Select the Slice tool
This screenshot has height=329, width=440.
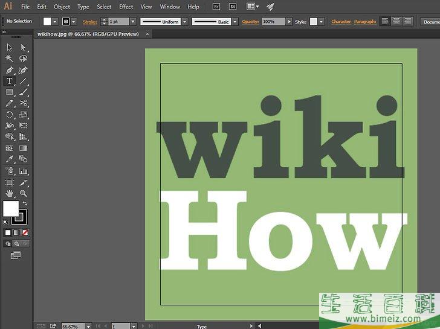(x=23, y=183)
